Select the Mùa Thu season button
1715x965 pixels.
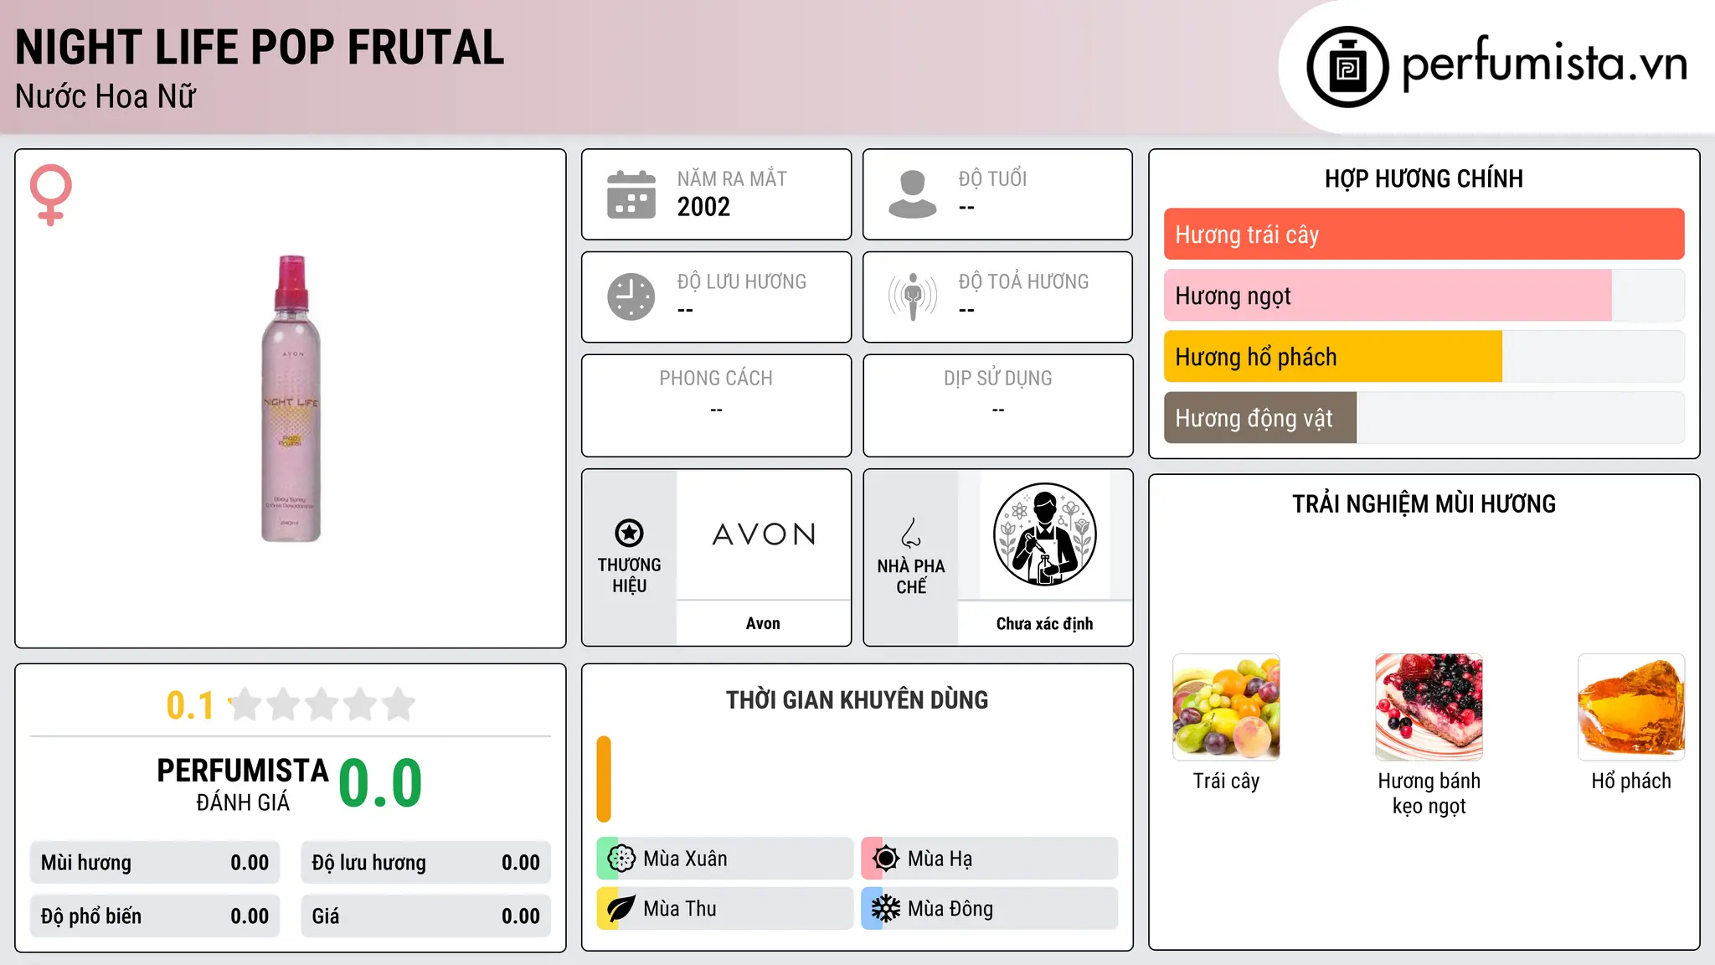(725, 909)
